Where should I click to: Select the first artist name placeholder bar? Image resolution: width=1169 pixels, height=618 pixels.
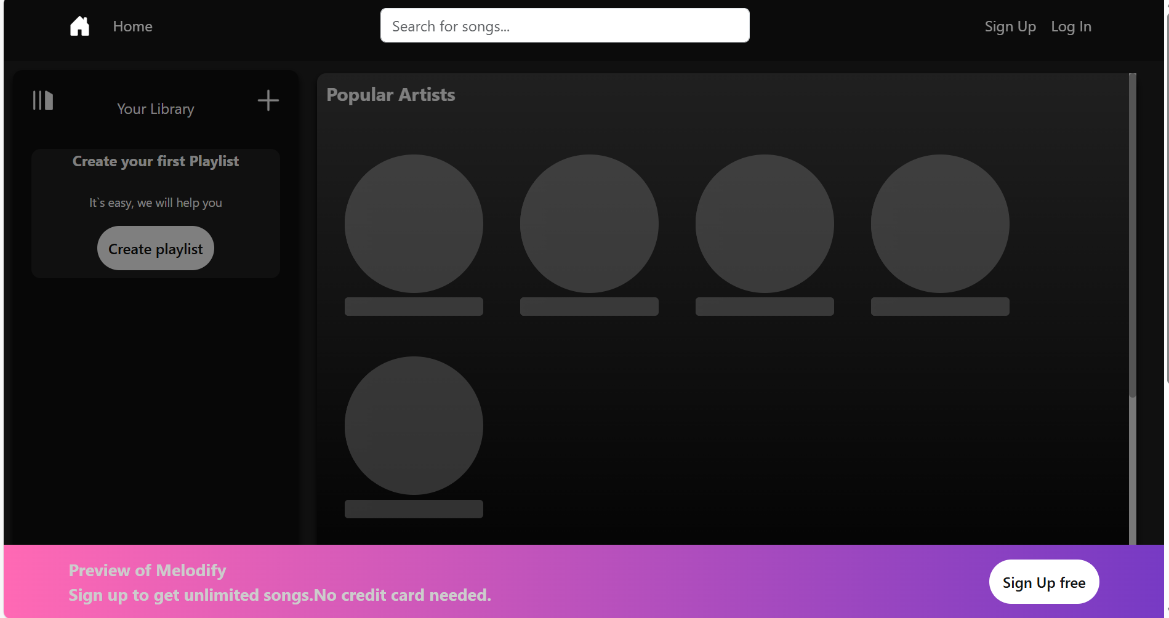[413, 305]
